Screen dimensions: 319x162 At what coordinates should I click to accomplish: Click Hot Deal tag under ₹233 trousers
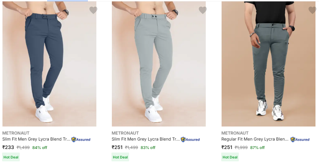[11, 157]
